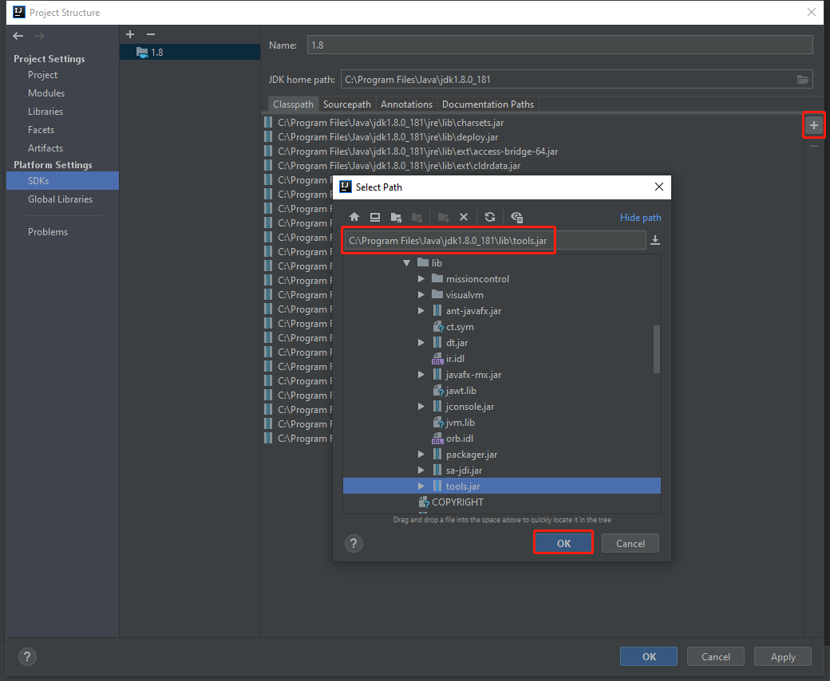Expand sa-jdi.jar node

[421, 470]
